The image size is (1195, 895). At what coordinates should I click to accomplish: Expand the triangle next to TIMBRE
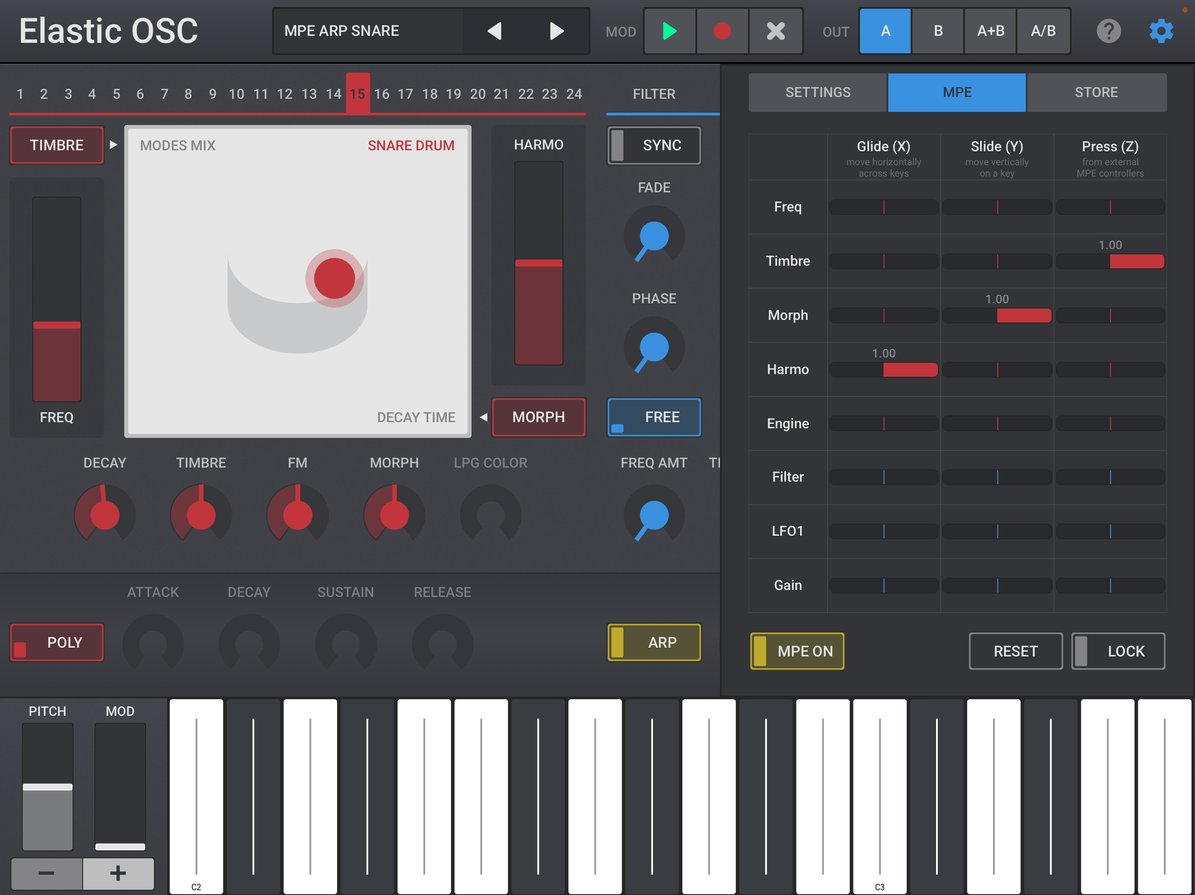tap(113, 145)
